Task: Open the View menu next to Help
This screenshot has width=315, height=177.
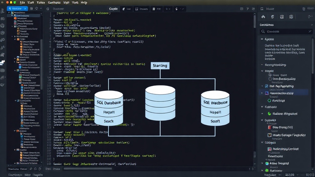Action: (x=75, y=2)
